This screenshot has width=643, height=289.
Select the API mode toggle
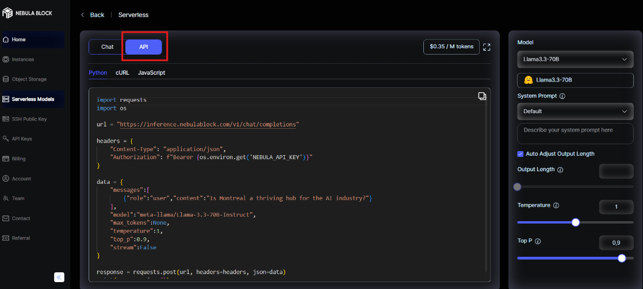[x=144, y=47]
